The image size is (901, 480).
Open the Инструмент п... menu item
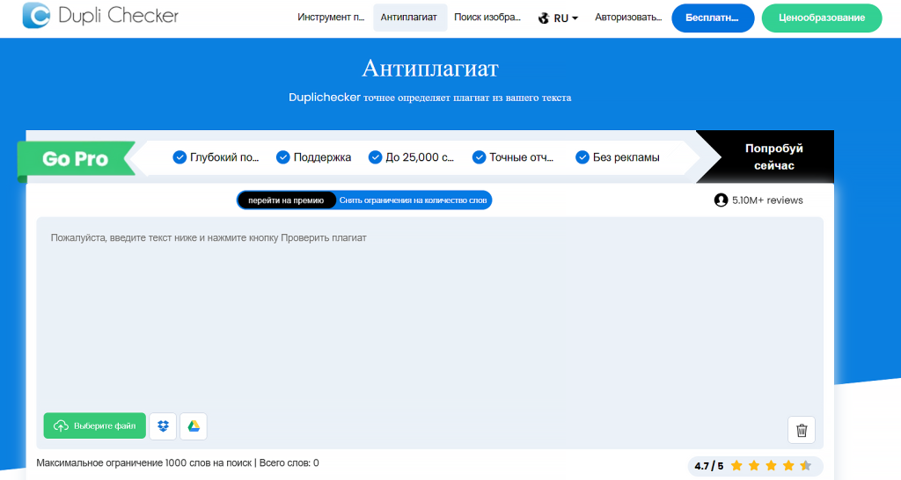coord(331,18)
